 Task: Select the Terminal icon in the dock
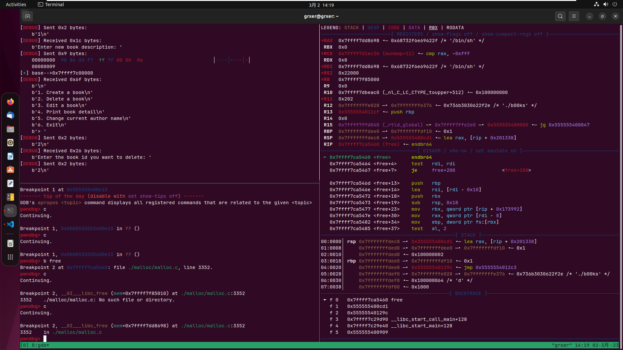[x=10, y=211]
